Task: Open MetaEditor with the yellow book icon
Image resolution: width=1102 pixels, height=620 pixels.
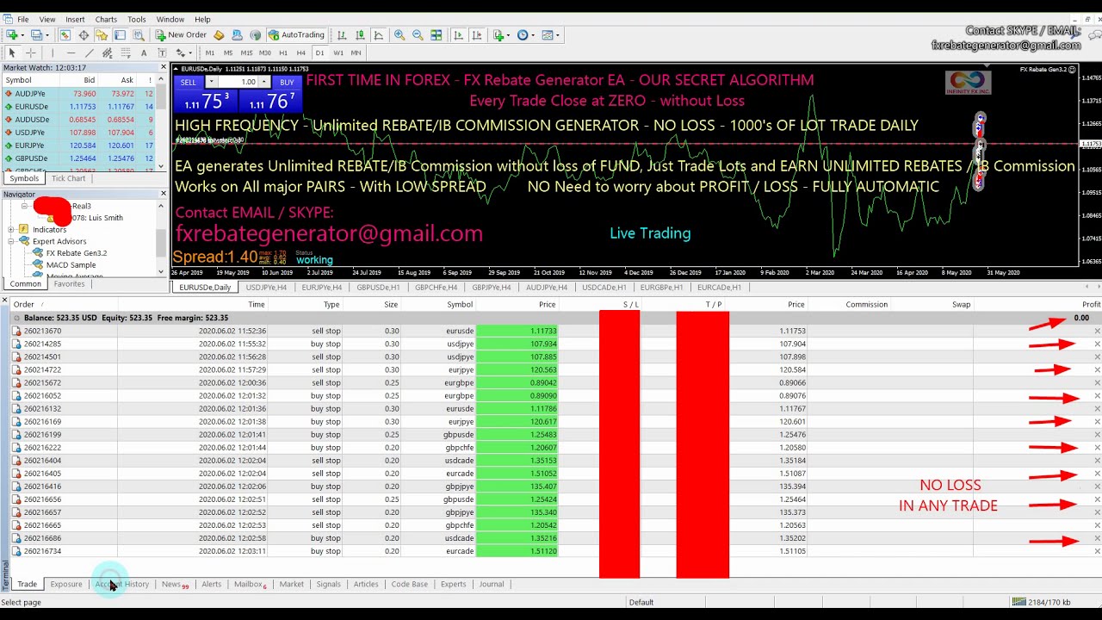Action: [x=219, y=35]
